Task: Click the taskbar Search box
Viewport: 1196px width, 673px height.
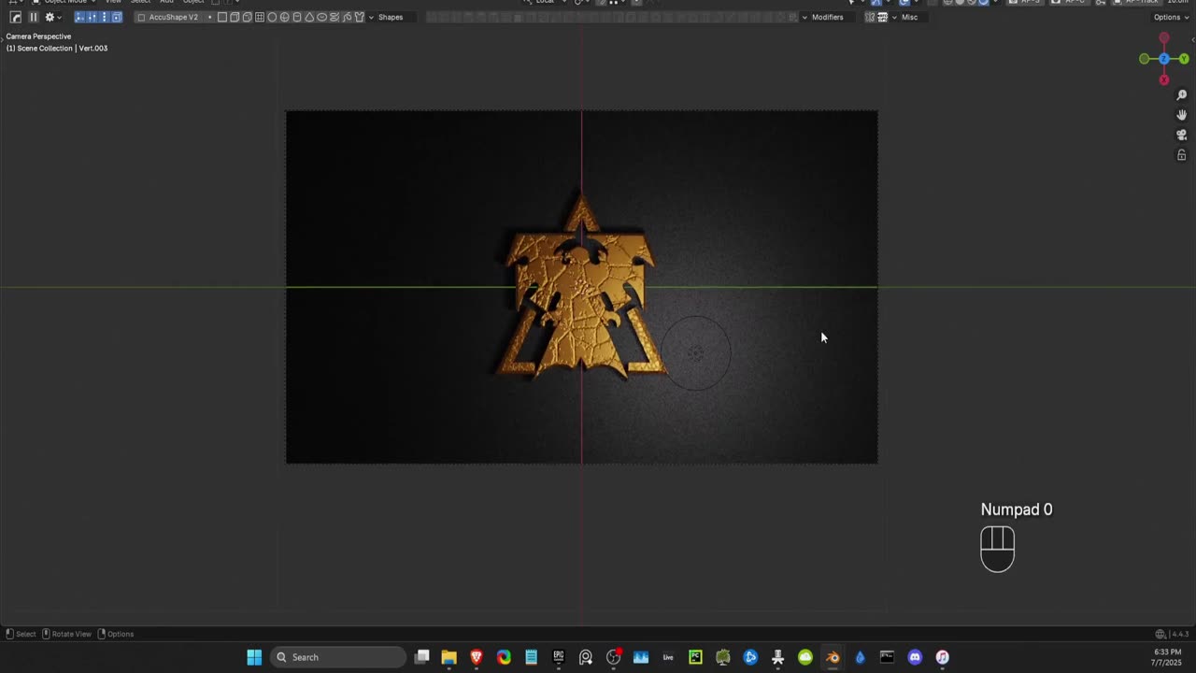Action: point(338,657)
